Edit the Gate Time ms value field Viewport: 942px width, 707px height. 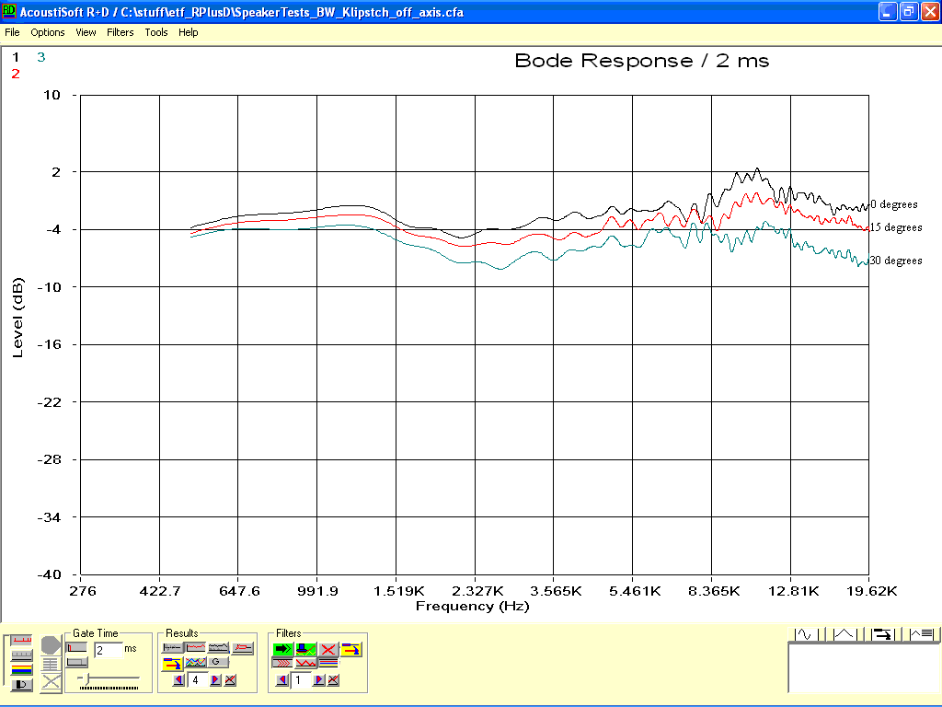point(109,650)
